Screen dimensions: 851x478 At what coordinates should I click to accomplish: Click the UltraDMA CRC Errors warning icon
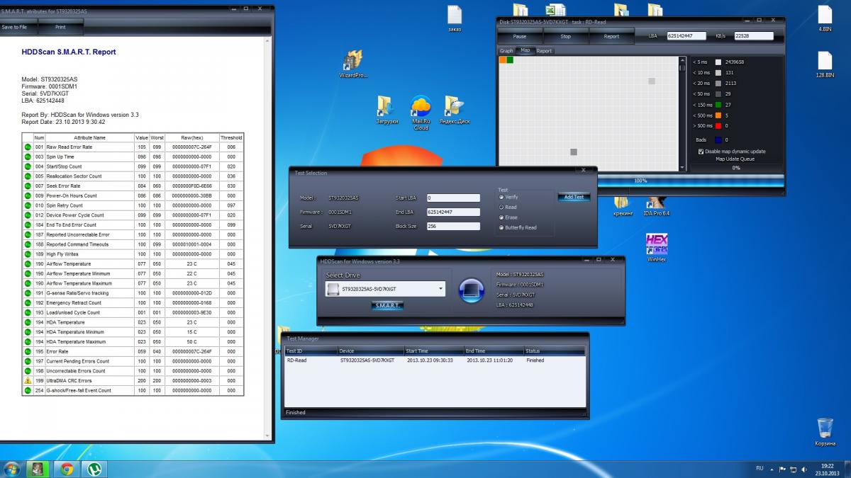click(x=28, y=381)
